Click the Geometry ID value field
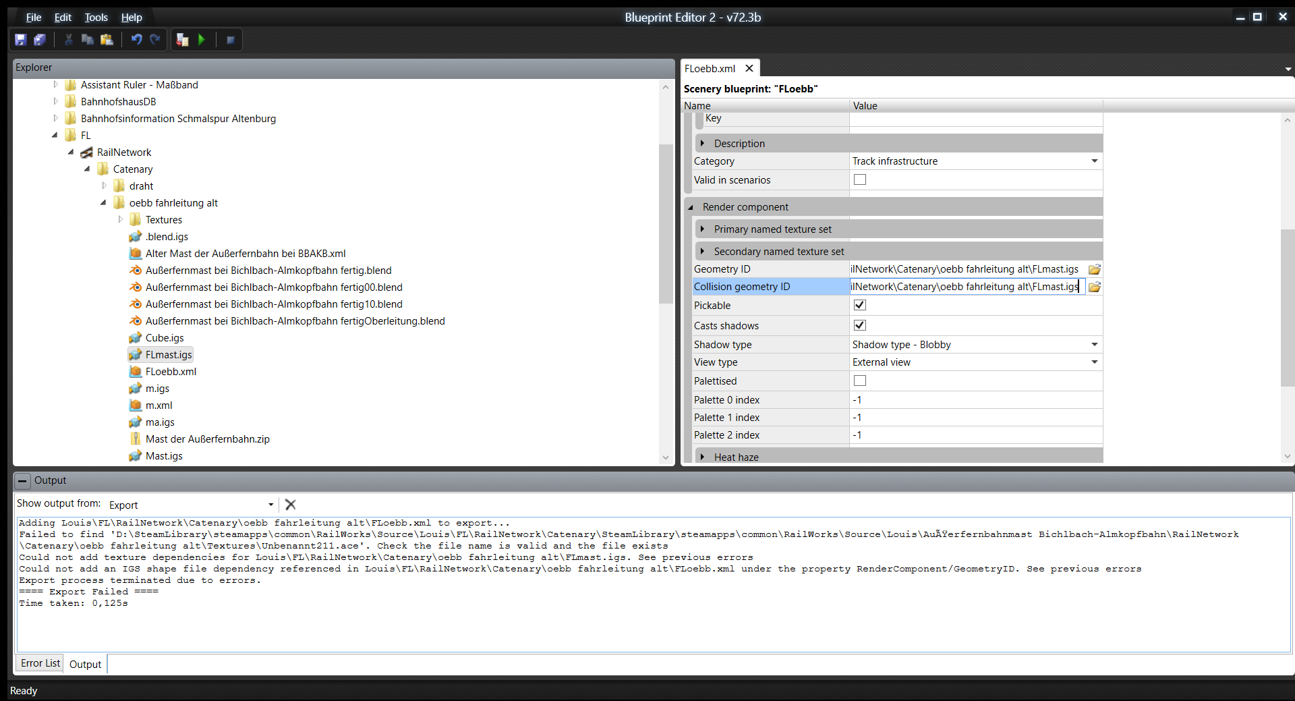The image size is (1295, 701). pyautogui.click(x=967, y=269)
